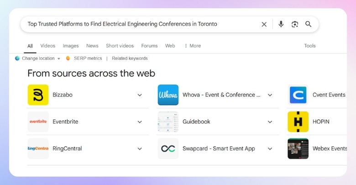Open the Whova - Event & Conference result
The image size is (356, 185).
221,95
